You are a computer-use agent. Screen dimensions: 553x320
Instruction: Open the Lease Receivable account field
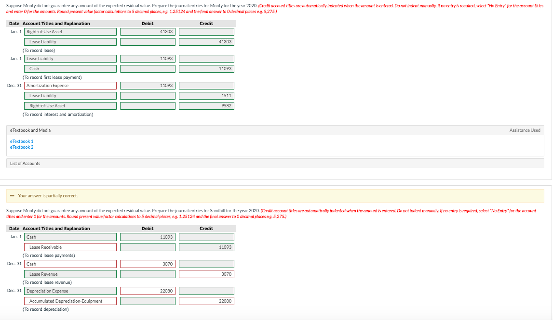click(x=70, y=247)
